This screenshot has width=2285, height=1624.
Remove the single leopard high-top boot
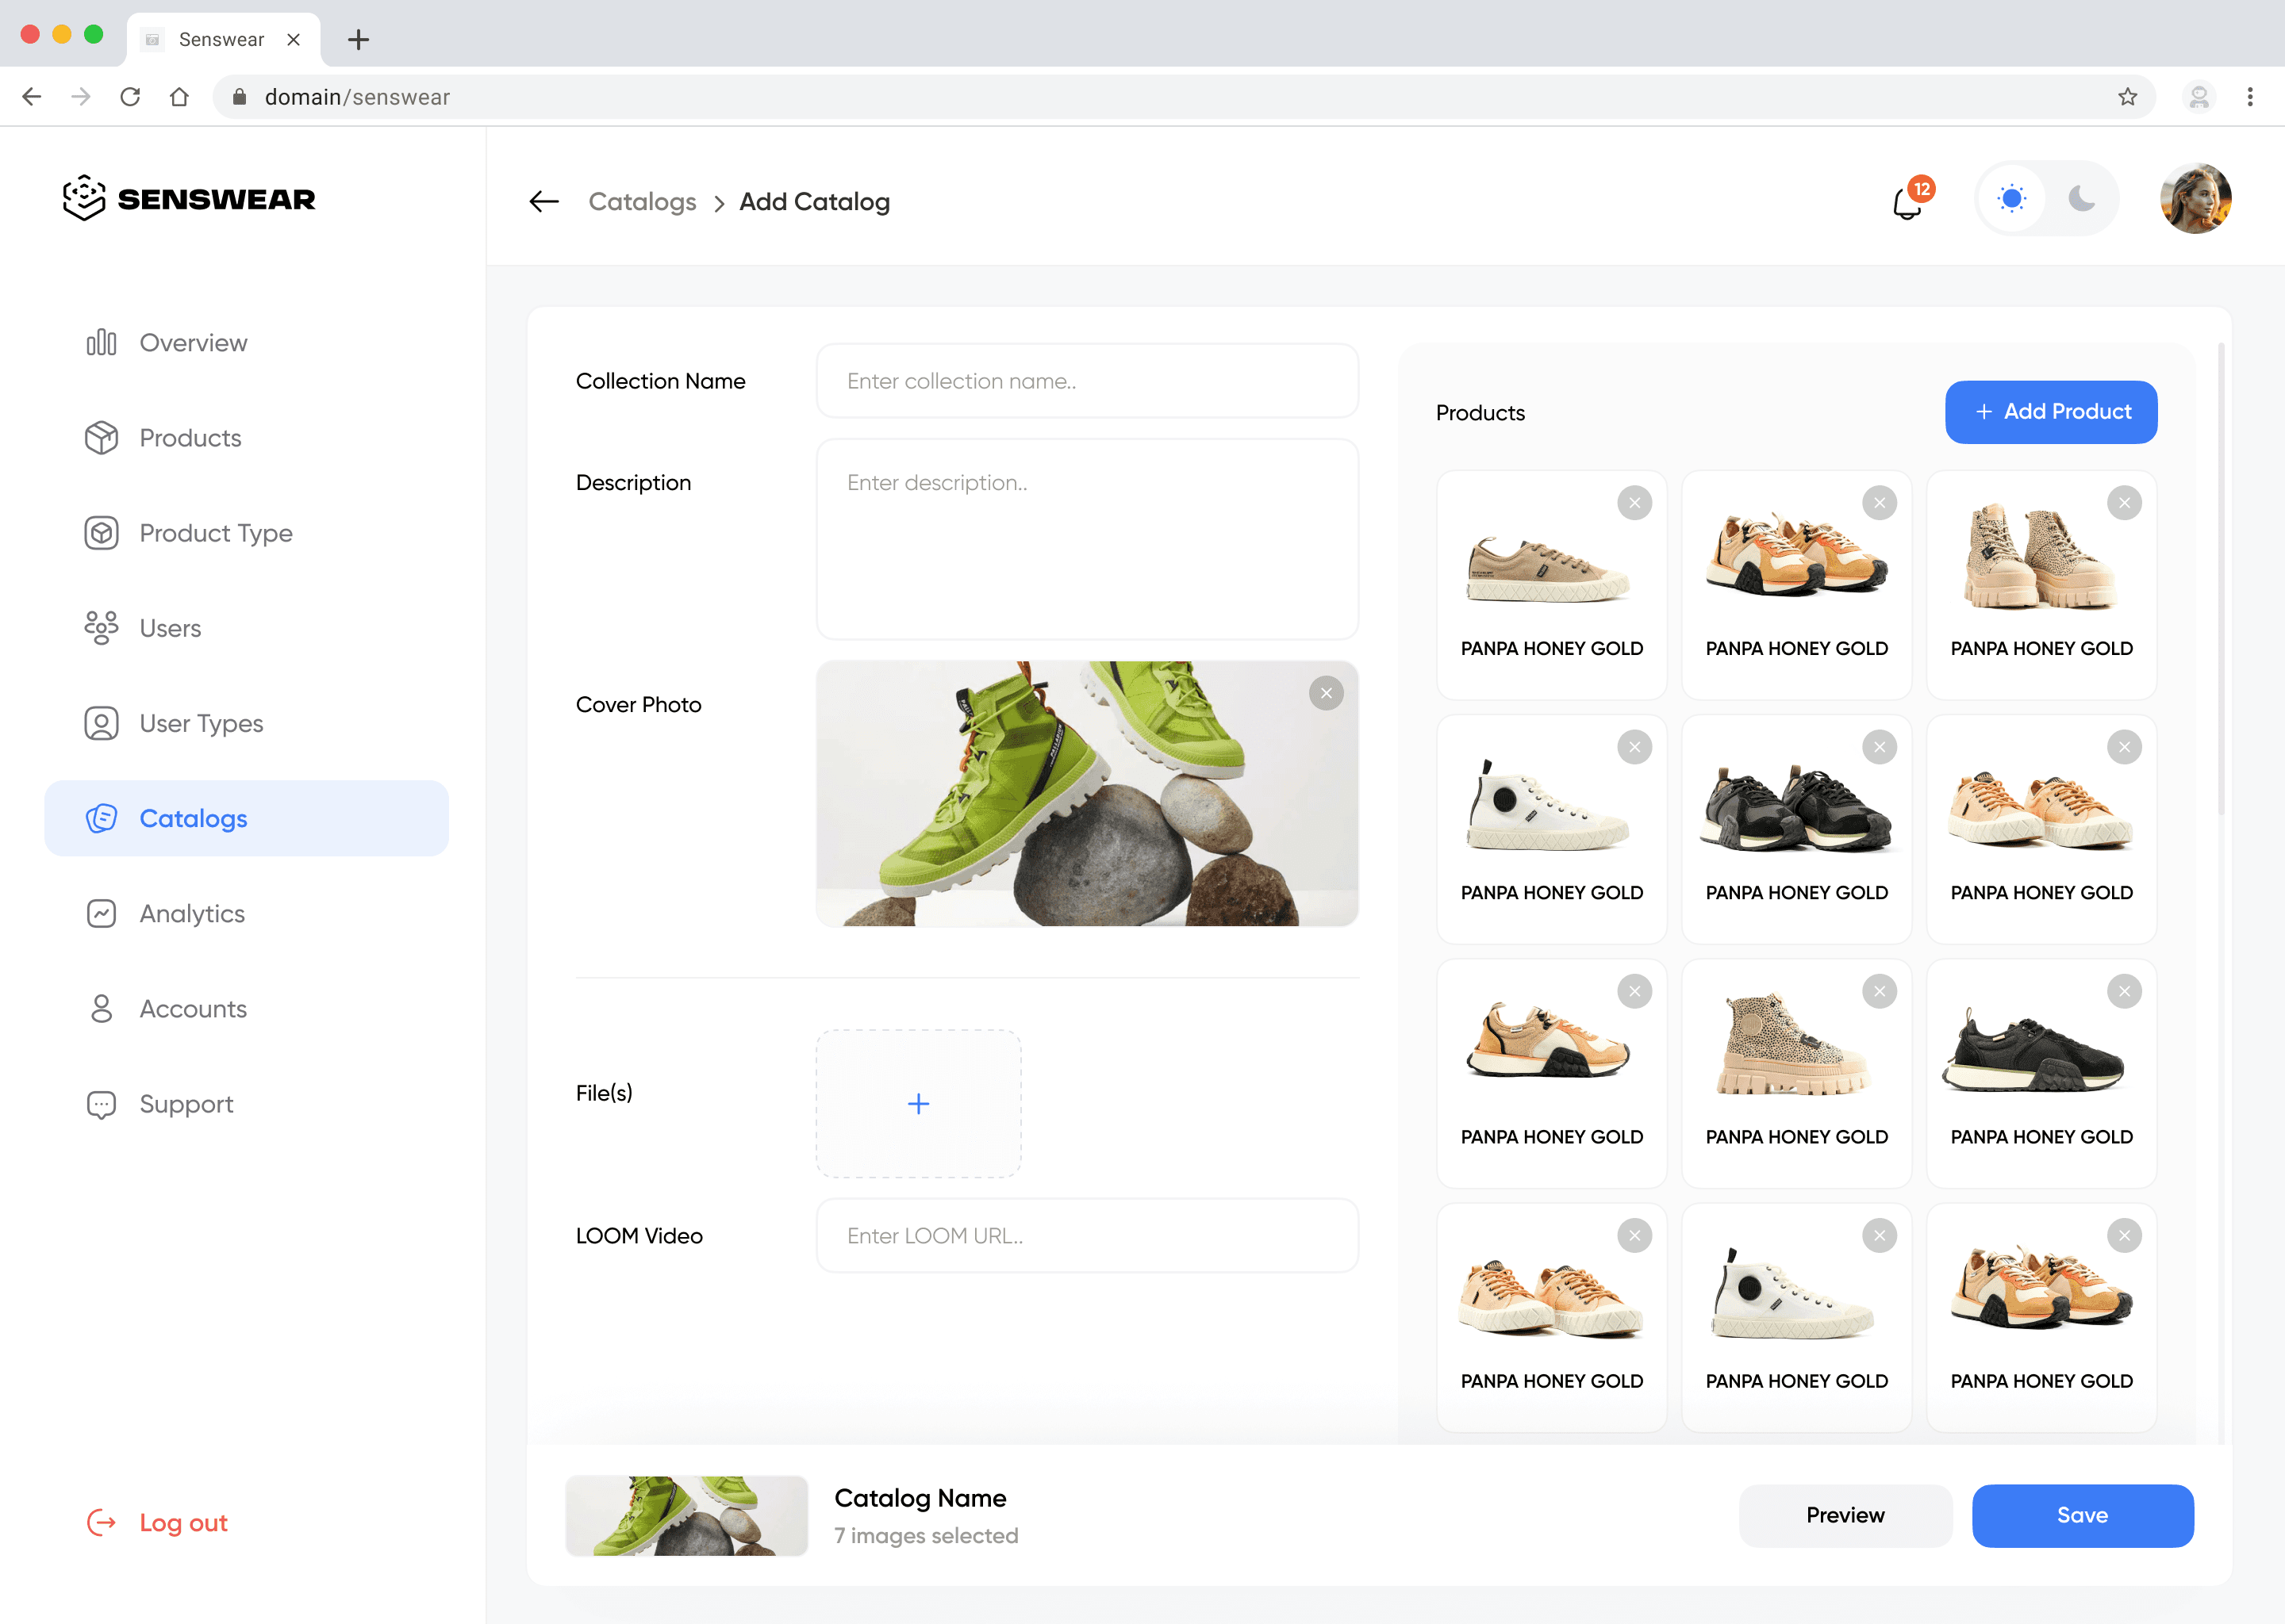1880,991
